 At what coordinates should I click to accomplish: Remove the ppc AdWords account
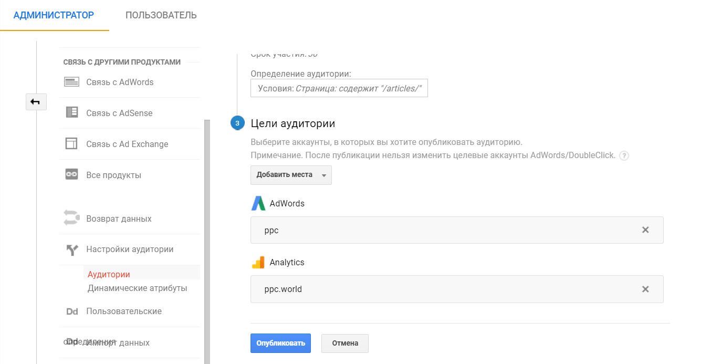pyautogui.click(x=645, y=230)
